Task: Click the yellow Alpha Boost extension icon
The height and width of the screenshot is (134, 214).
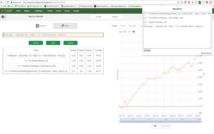Action: coord(211,2)
